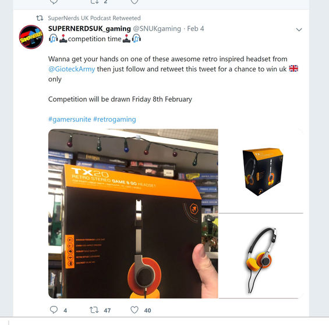Click the reply speech bubble icon
The image size is (329, 325).
coord(54,310)
